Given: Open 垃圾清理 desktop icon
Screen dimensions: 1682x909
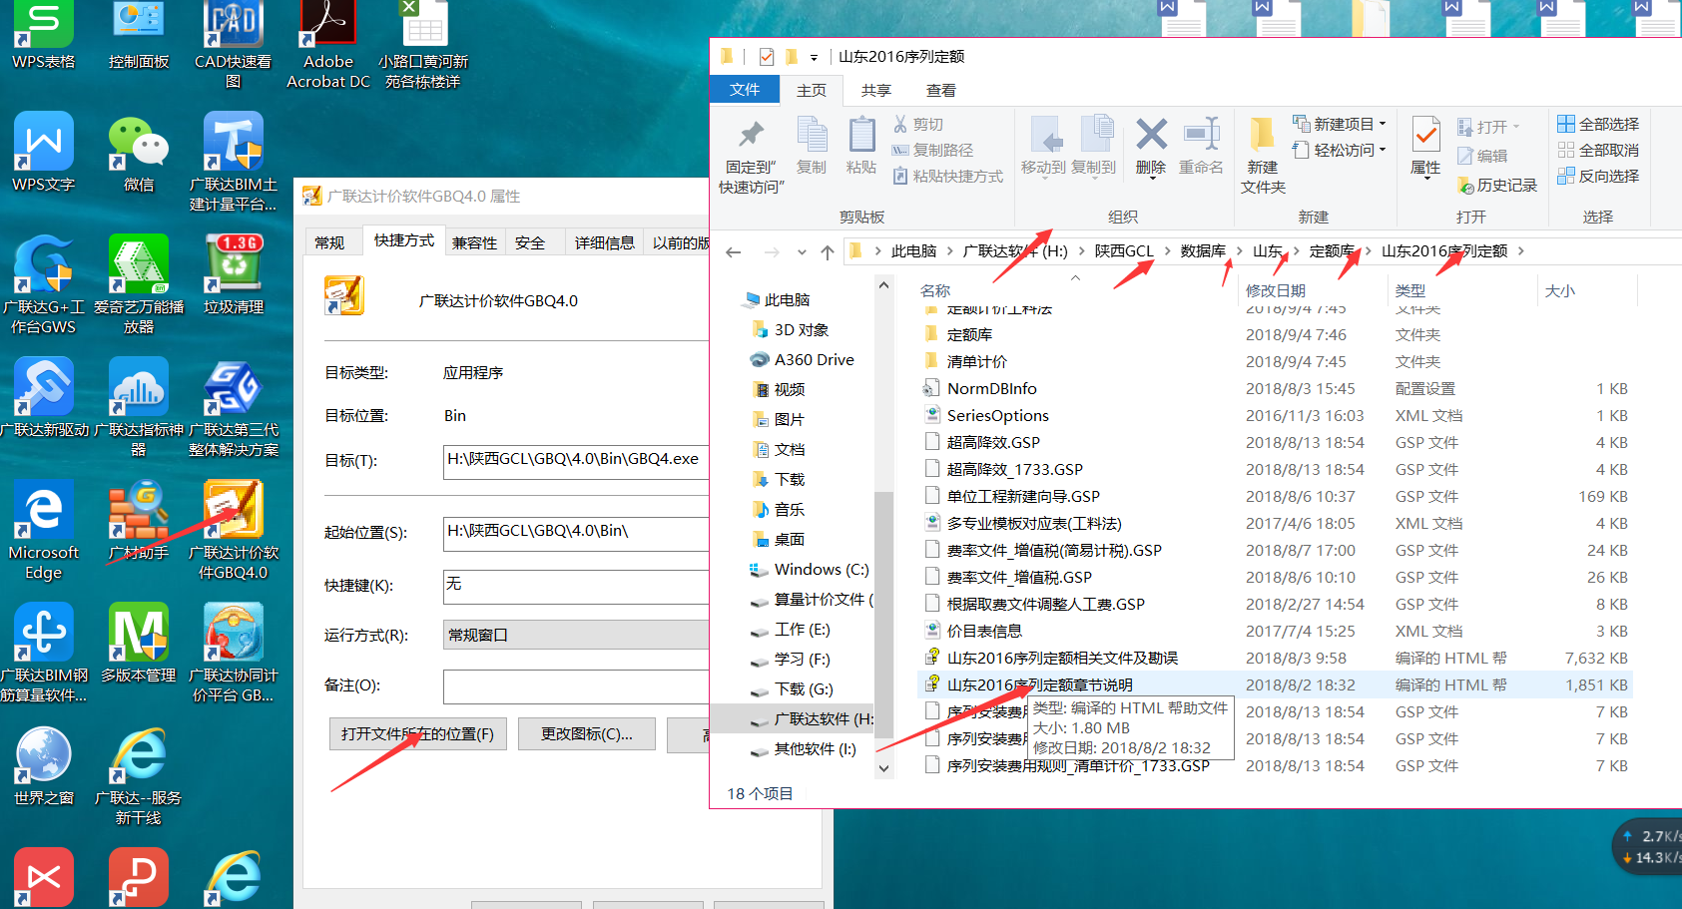Looking at the screenshot, I should pos(233,275).
